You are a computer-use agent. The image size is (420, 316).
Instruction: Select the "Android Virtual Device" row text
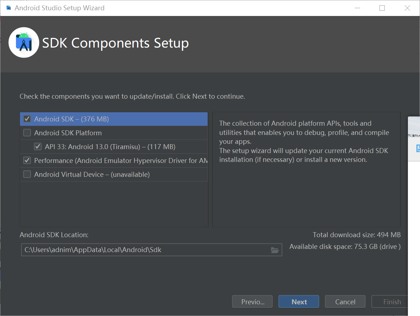point(92,174)
